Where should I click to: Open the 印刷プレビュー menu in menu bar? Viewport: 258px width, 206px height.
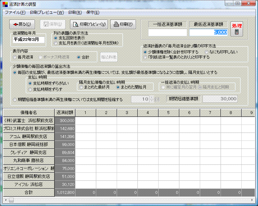pyautogui.click(x=47, y=12)
